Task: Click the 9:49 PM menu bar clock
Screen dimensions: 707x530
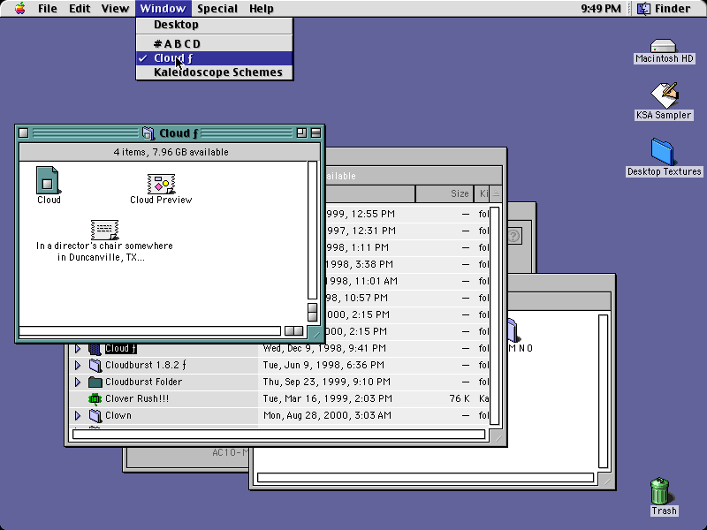Action: click(601, 9)
